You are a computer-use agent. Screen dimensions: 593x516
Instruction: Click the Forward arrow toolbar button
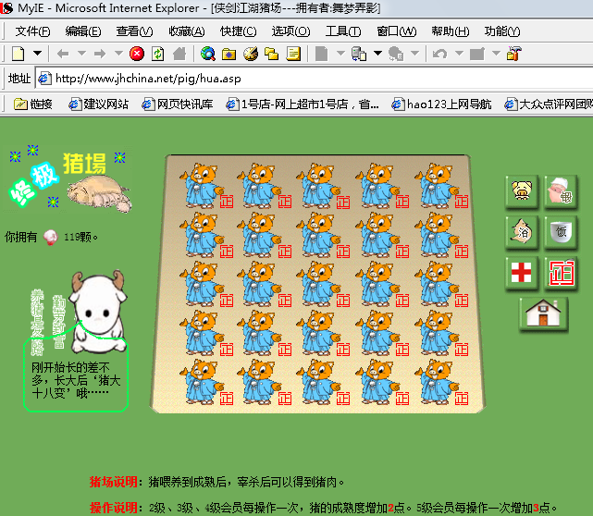coord(100,54)
